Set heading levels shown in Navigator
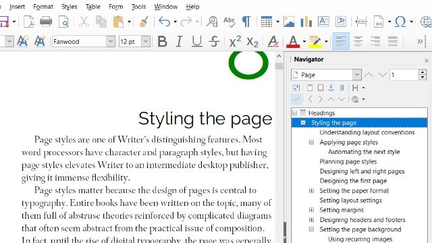This screenshot has height=243, width=432. [358, 88]
